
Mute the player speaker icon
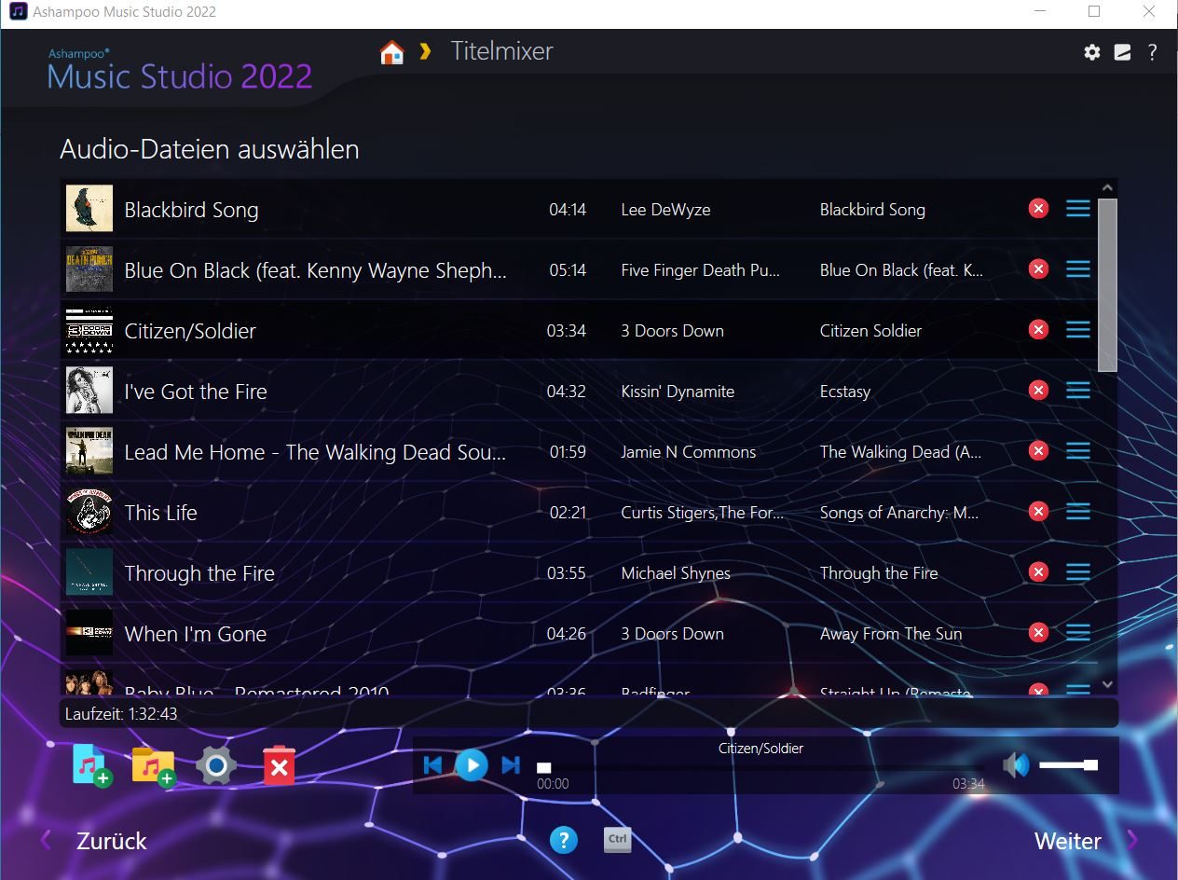[1016, 765]
